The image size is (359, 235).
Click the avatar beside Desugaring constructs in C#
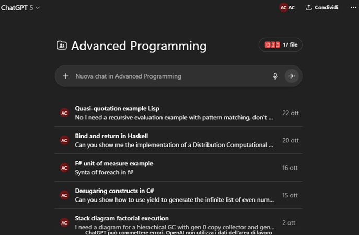[64, 195]
